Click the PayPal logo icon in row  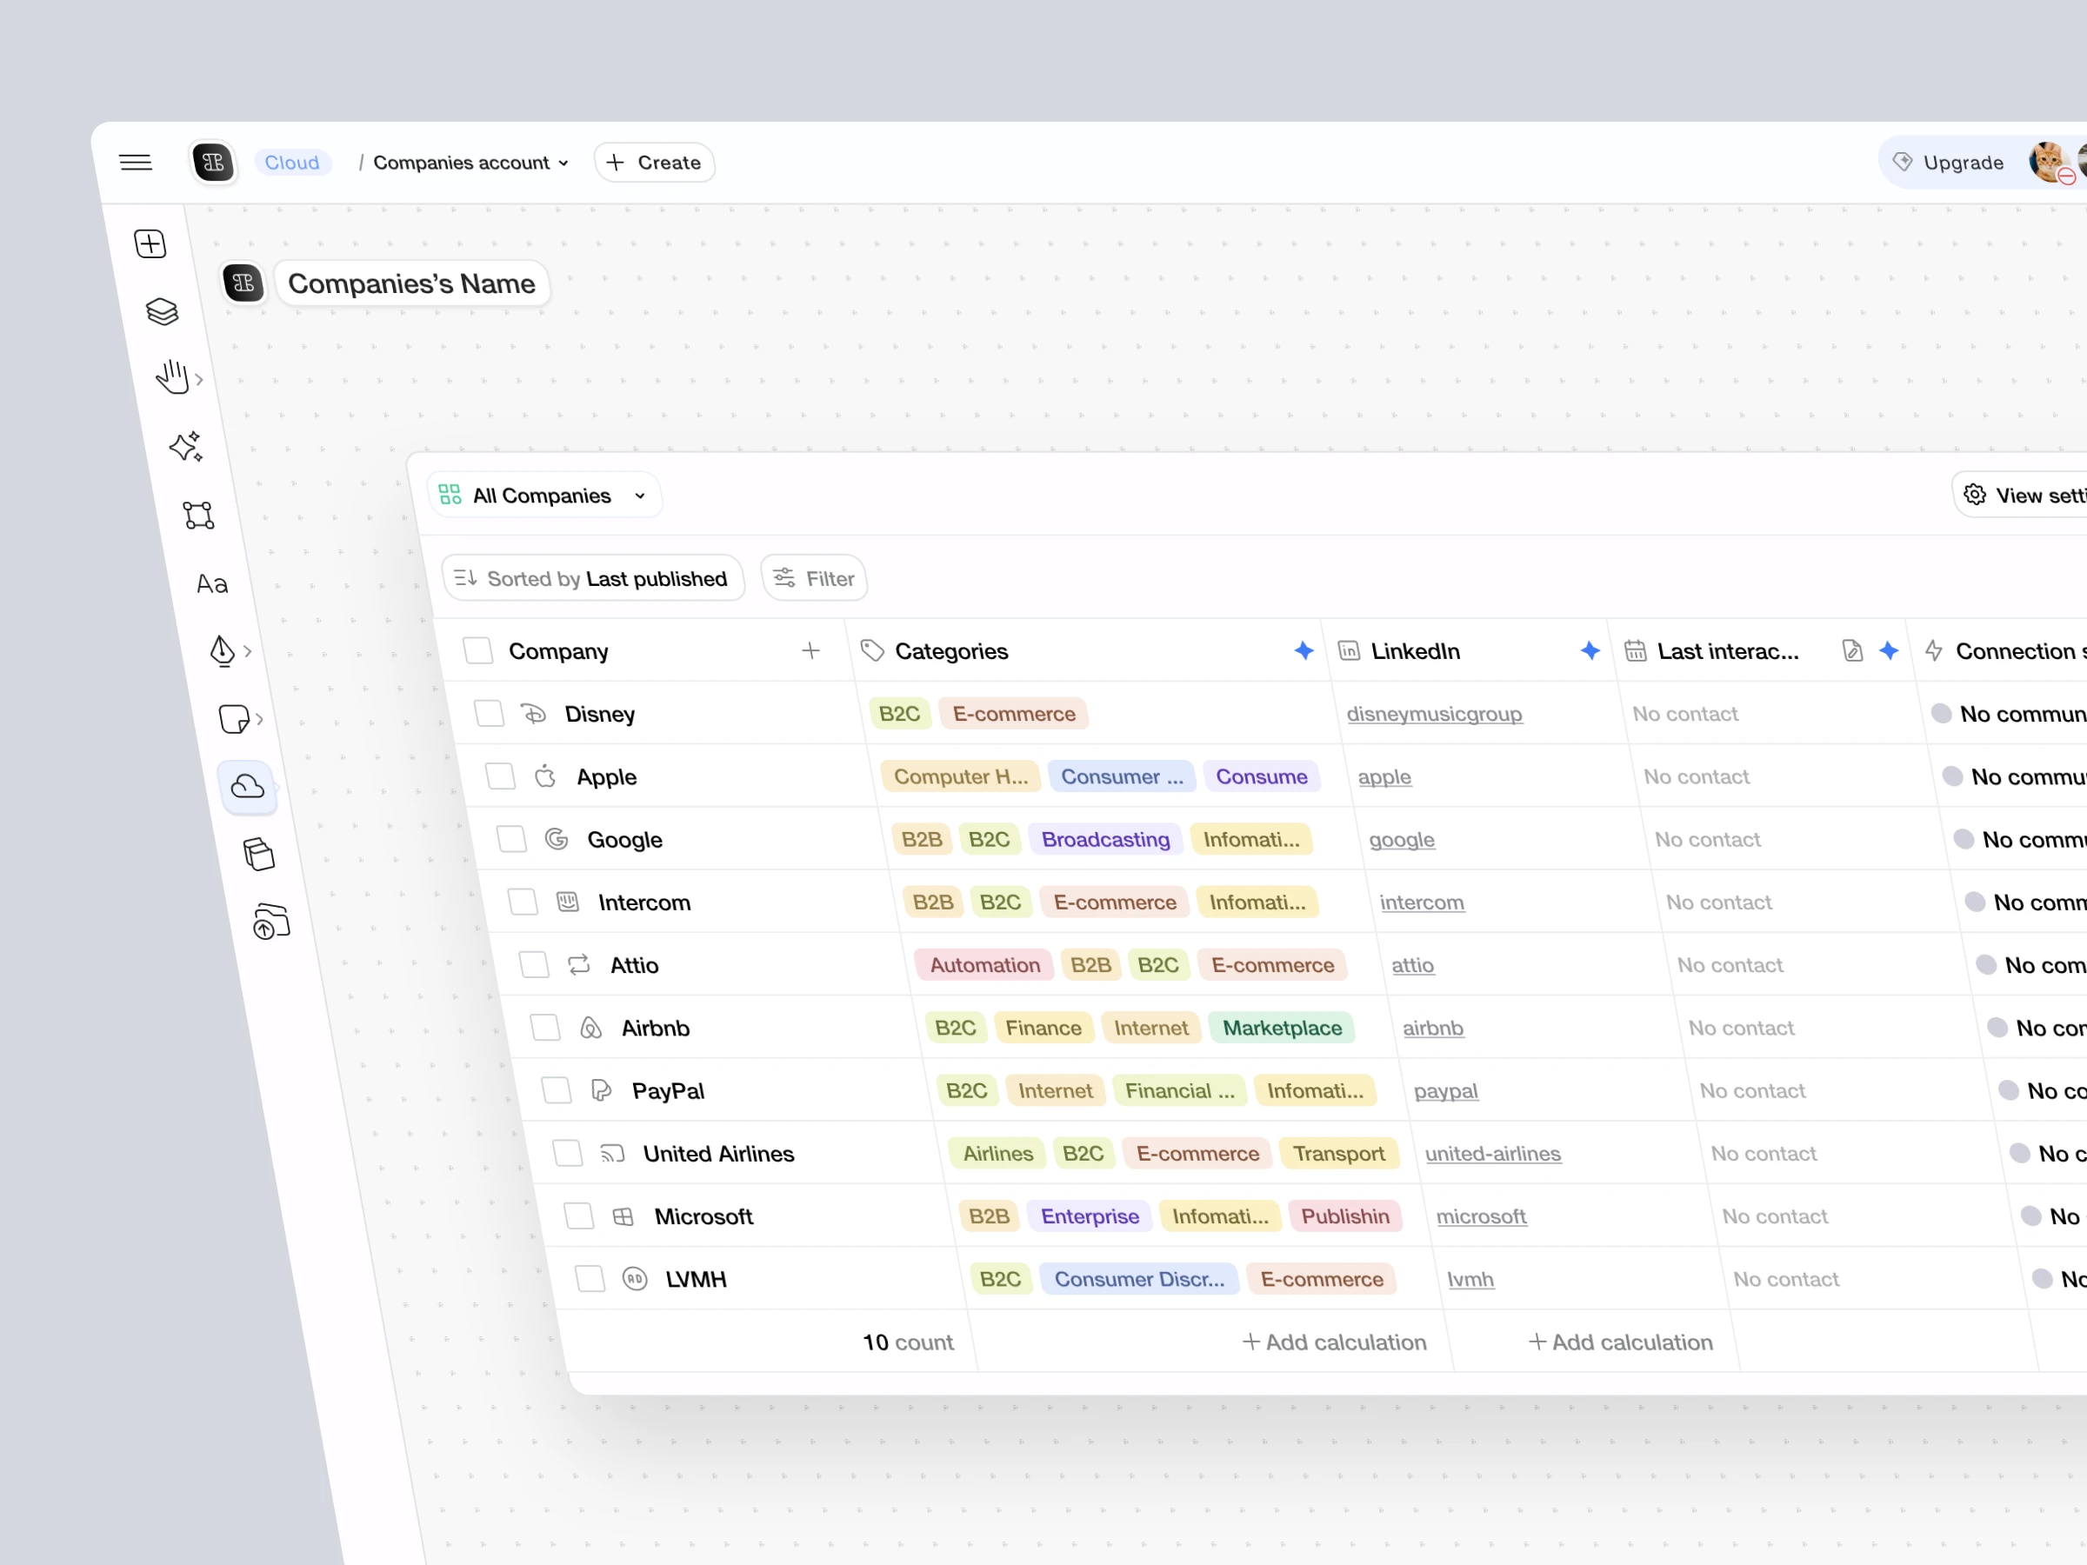click(x=601, y=1091)
